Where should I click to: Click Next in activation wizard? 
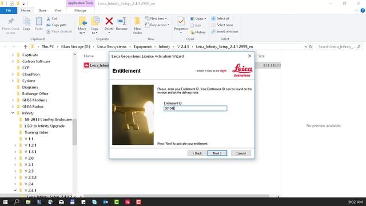coord(217,153)
